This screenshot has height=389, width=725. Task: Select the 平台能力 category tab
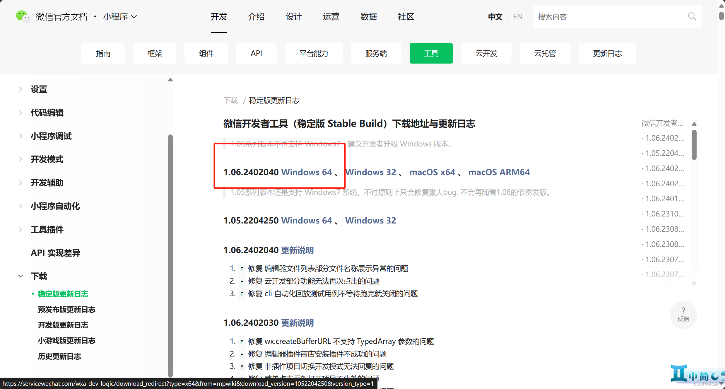314,53
